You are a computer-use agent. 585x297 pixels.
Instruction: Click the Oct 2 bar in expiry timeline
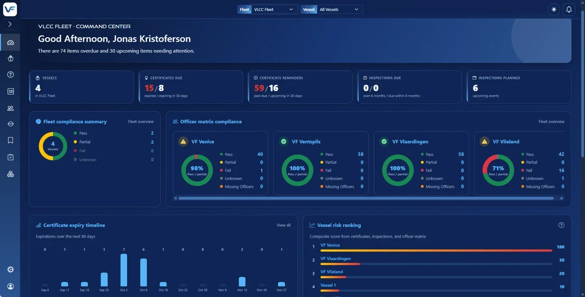[x=124, y=270]
